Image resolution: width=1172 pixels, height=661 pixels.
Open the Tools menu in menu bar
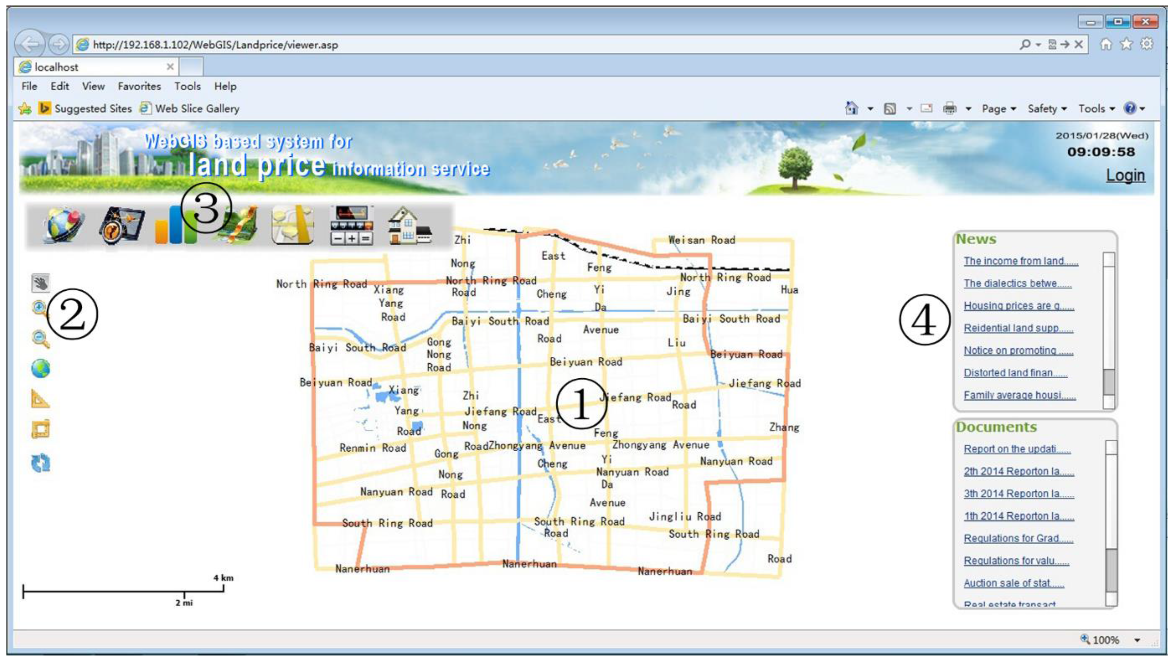tap(188, 86)
